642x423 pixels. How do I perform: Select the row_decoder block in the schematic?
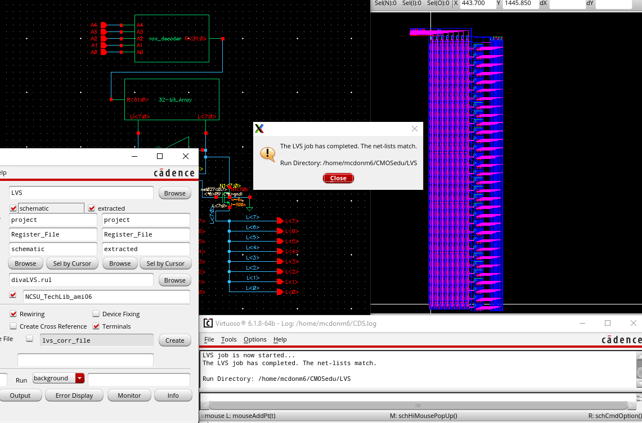[x=172, y=39]
